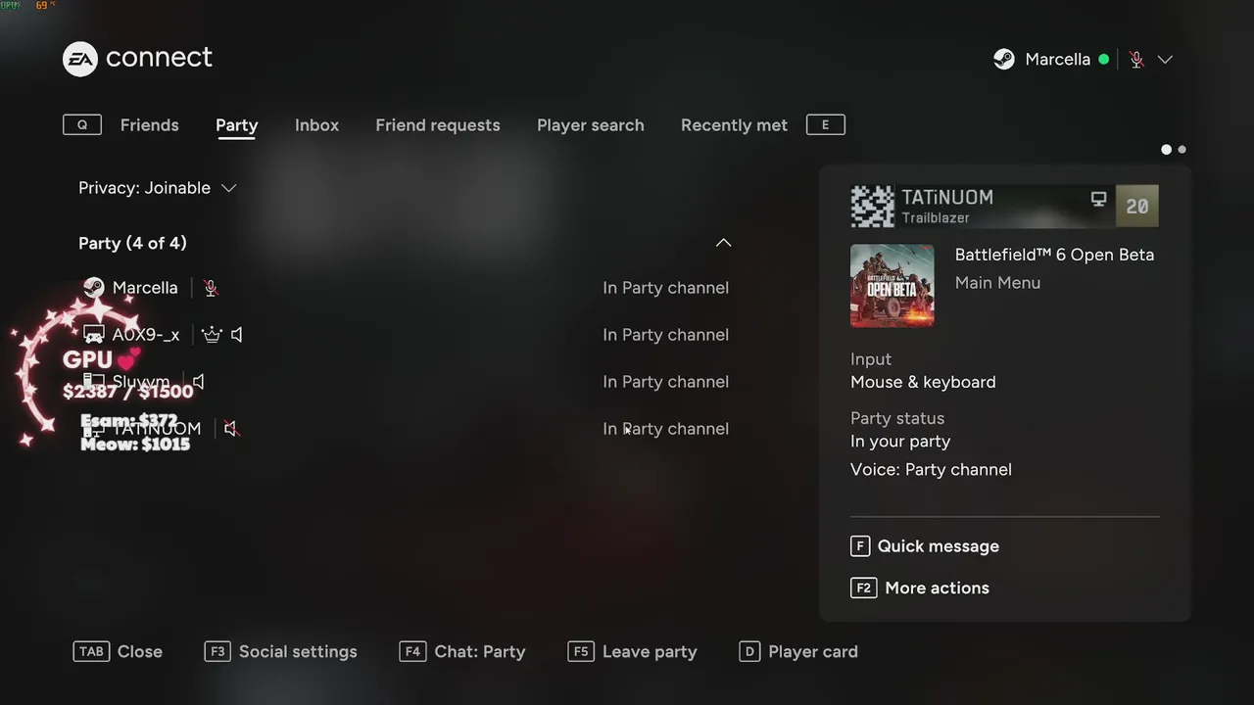Collapse the Party (4 of 4) list
Viewport: 1254px width, 705px height.
point(723,243)
